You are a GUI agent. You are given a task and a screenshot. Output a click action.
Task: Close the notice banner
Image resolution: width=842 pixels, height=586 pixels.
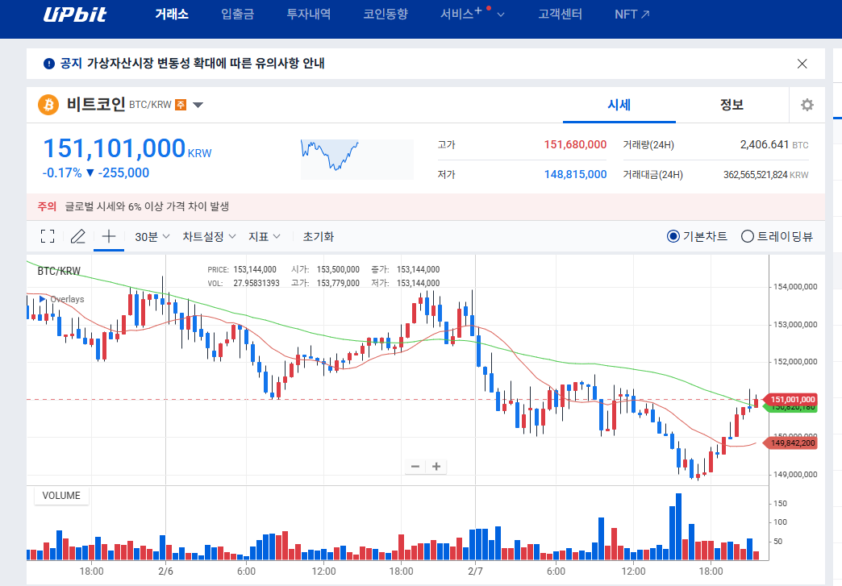tap(802, 64)
